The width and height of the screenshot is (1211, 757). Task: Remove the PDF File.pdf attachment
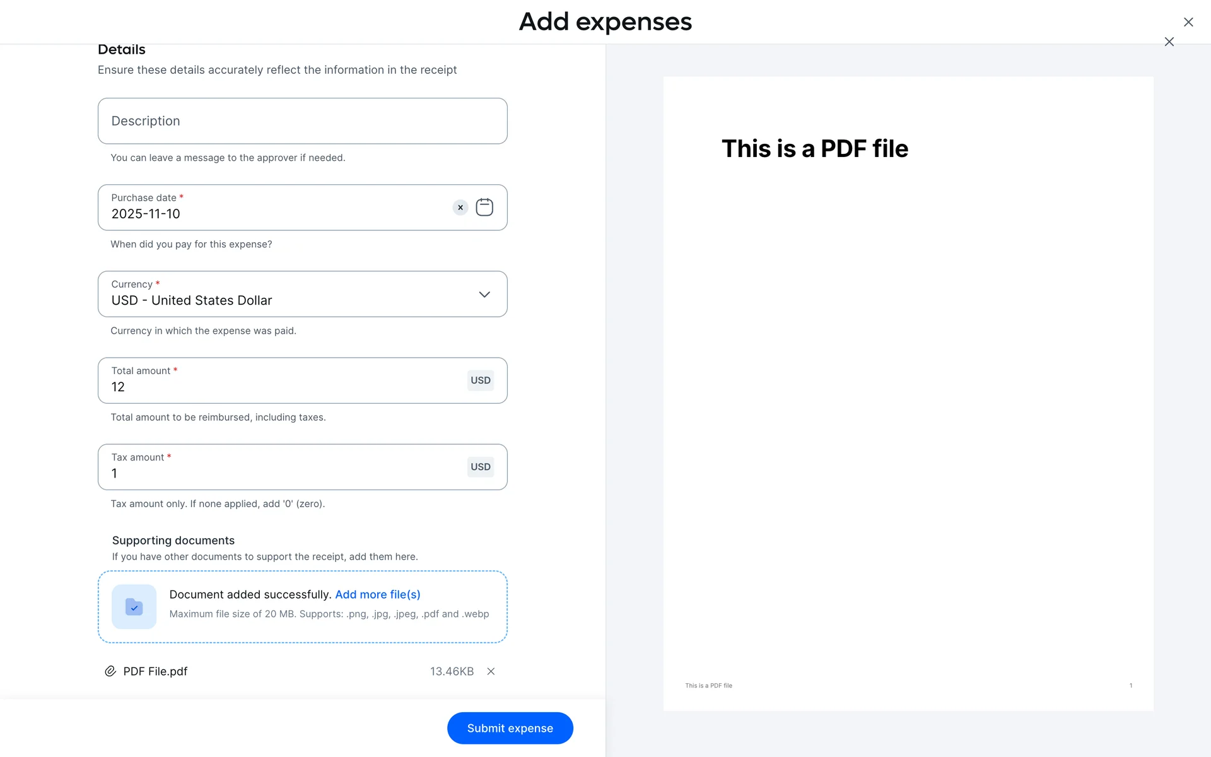click(x=491, y=671)
